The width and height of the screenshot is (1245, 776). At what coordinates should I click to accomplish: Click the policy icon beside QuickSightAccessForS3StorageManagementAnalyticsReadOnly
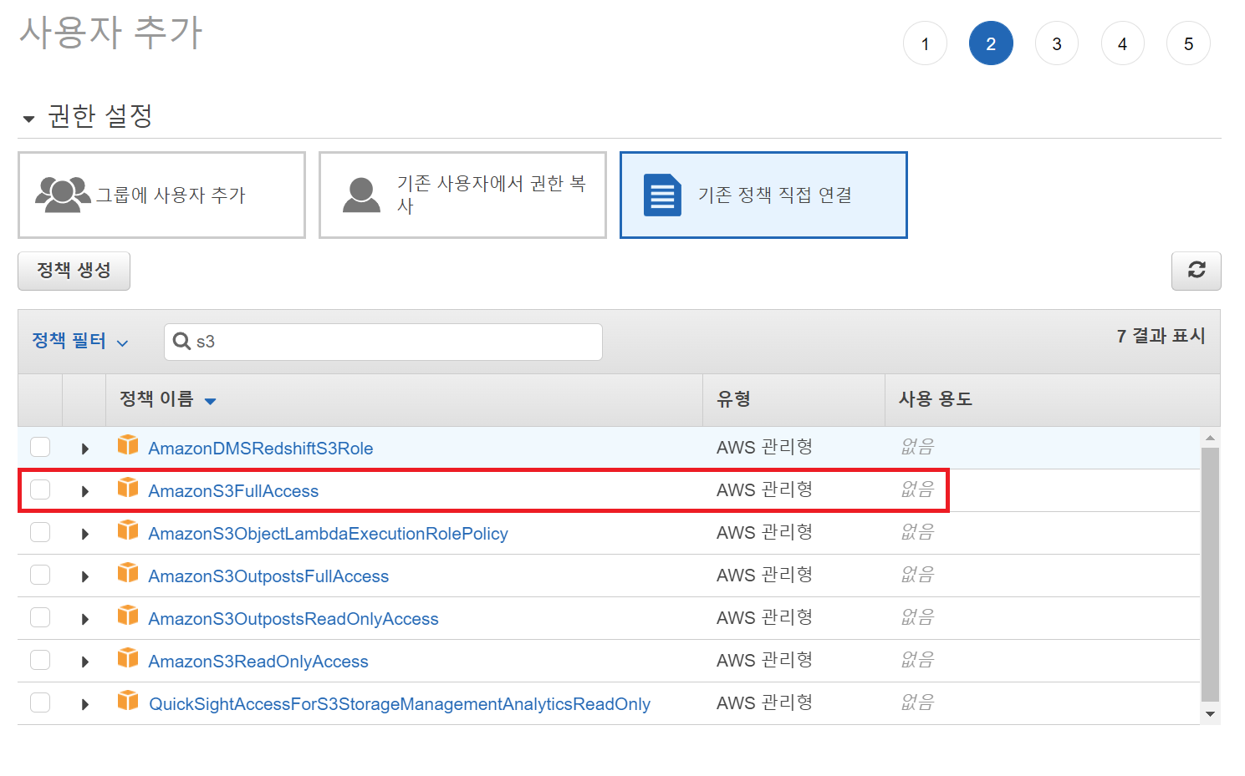tap(128, 700)
